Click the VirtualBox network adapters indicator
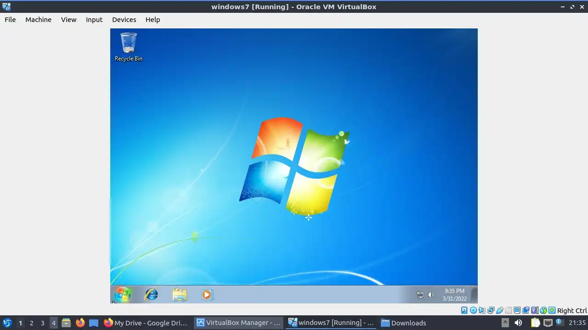Screen dimensions: 588x330 [x=491, y=310]
